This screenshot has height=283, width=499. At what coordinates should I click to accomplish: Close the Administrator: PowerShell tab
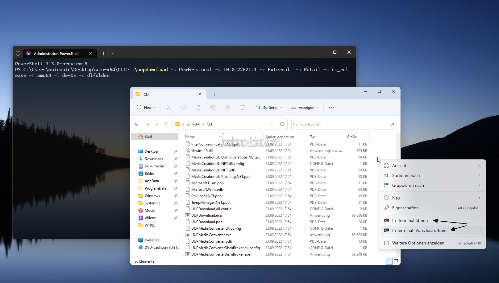[90, 53]
